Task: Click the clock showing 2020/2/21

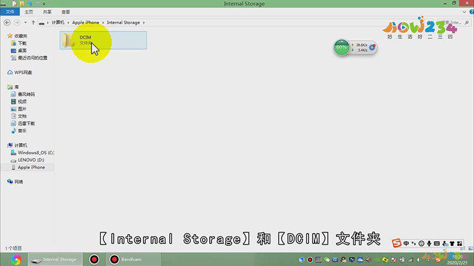Action: 457,259
